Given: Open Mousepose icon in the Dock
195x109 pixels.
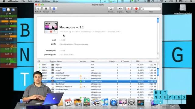Looking at the screenshot, I should coord(122,102).
